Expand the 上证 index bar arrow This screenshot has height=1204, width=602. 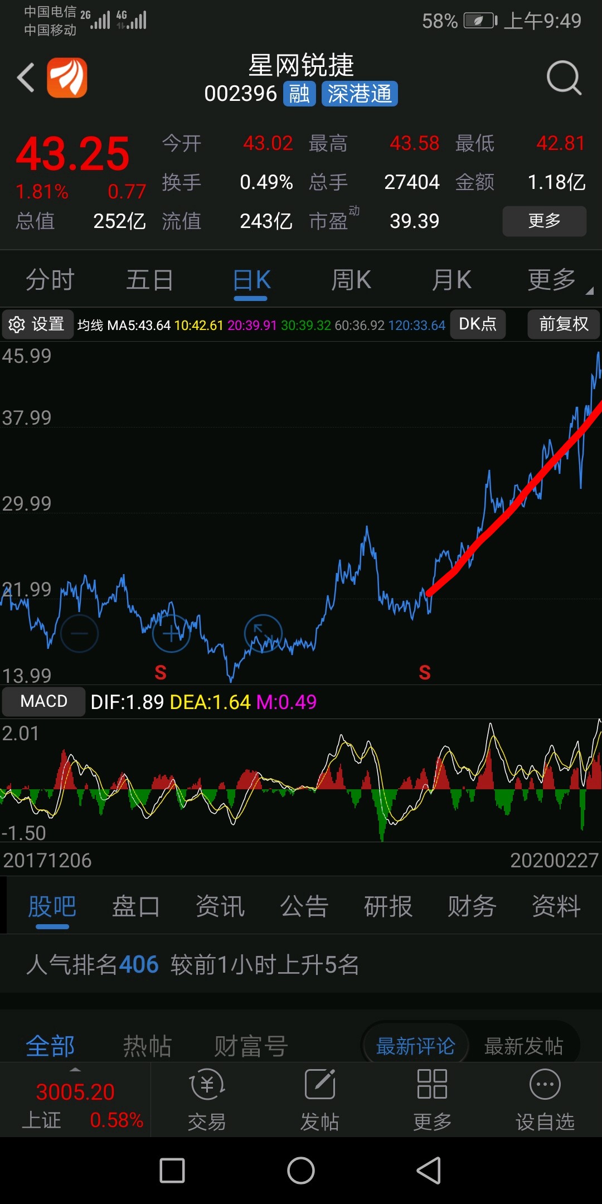pos(75,1070)
